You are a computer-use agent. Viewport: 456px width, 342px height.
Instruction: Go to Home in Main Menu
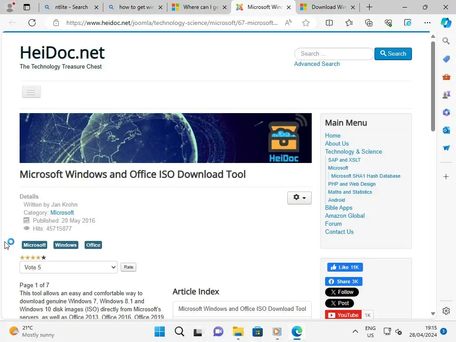[333, 135]
